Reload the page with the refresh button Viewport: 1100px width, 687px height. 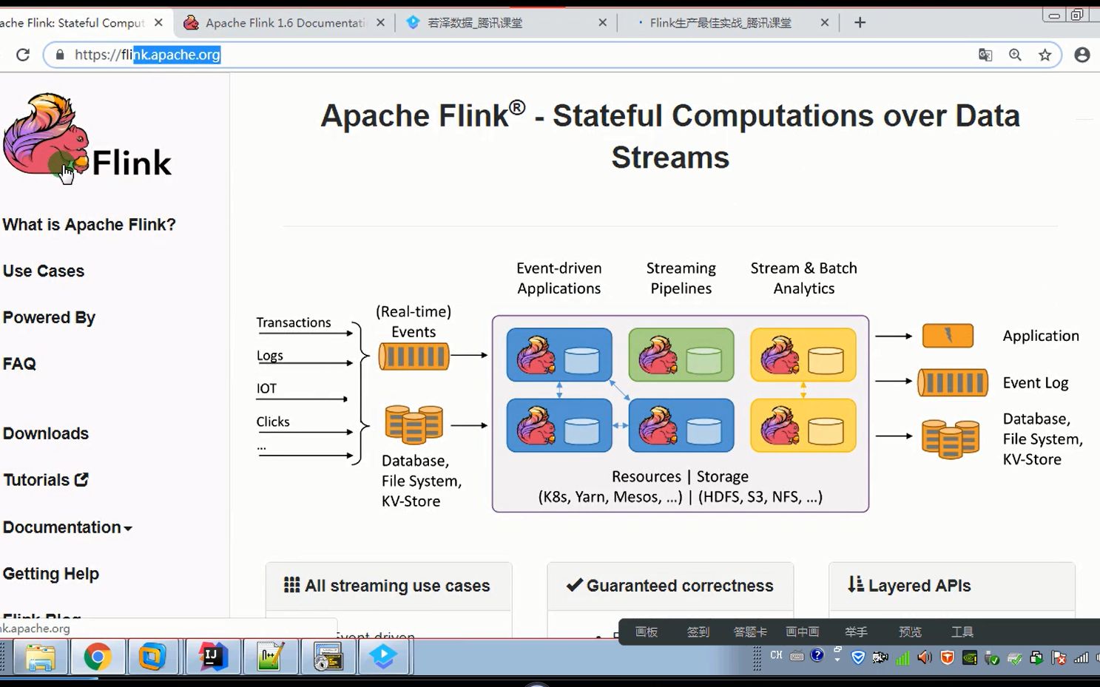coord(23,55)
